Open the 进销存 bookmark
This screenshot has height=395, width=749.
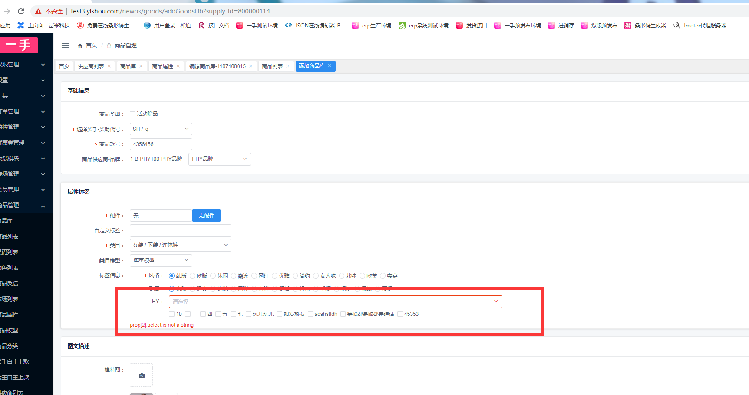tap(561, 26)
